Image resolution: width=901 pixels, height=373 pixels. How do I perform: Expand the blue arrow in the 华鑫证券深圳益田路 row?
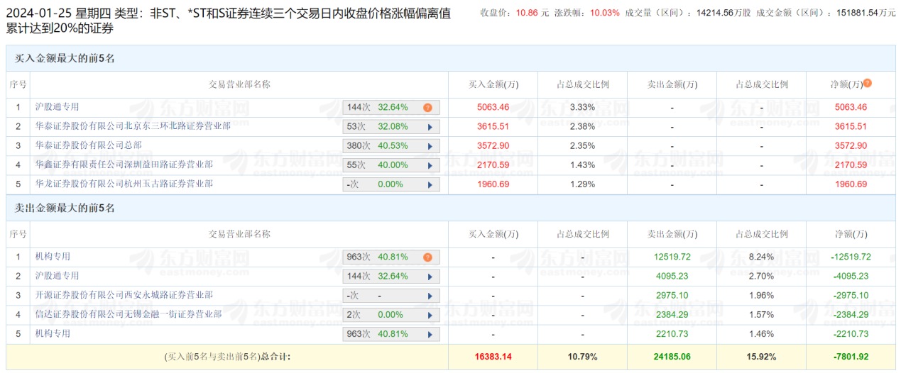430,165
